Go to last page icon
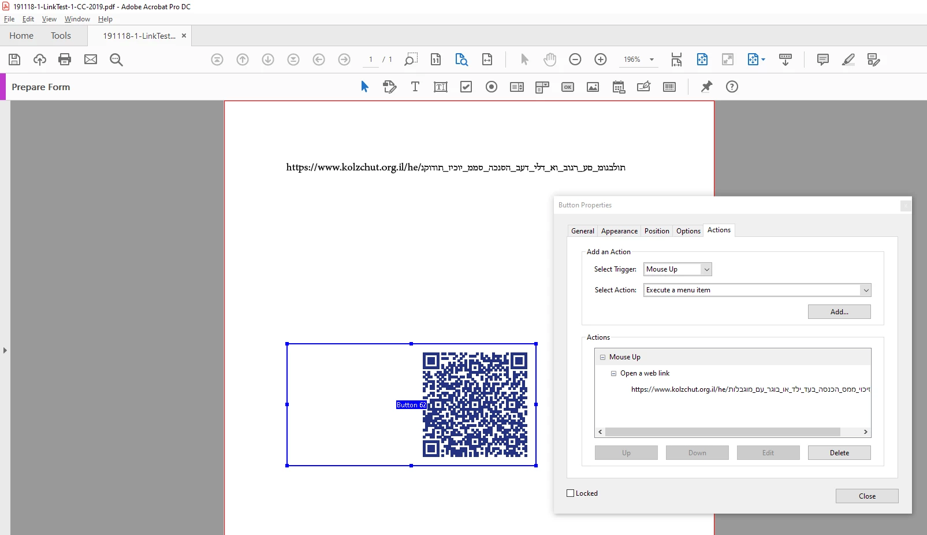This screenshot has width=927, height=535. [x=293, y=60]
